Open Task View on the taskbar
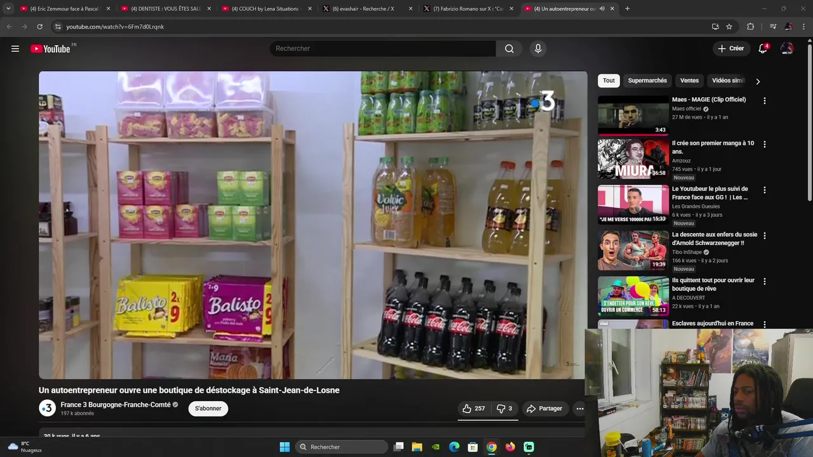The width and height of the screenshot is (813, 457). click(399, 447)
